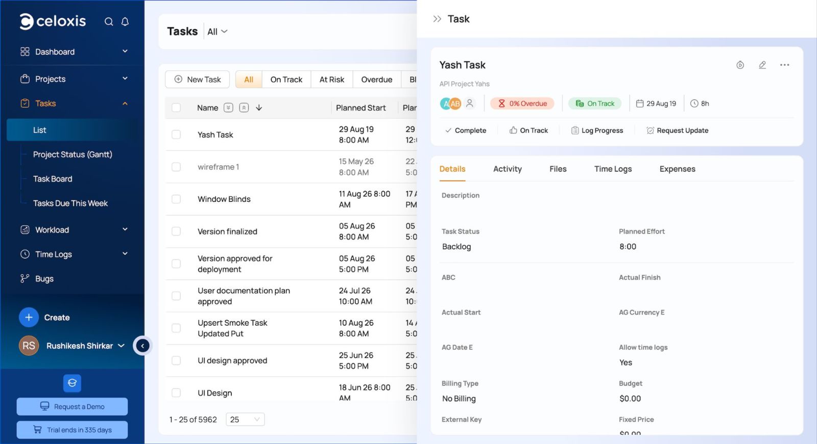
Task: Open the notifications bell
Action: pos(125,21)
